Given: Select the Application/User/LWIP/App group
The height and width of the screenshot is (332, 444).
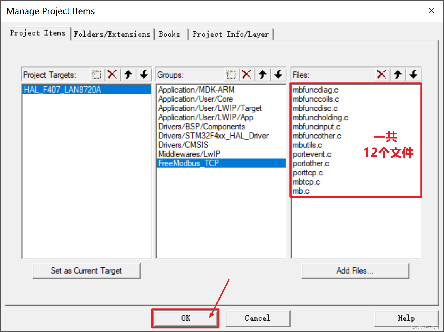Looking at the screenshot, I should [x=221, y=117].
